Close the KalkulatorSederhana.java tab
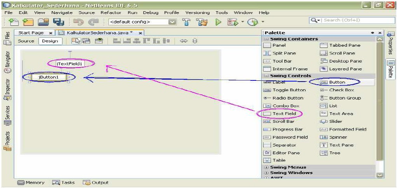The width and height of the screenshot is (397, 188). pos(140,33)
